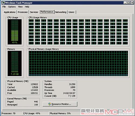Switch to the Networking tab

tap(61, 12)
